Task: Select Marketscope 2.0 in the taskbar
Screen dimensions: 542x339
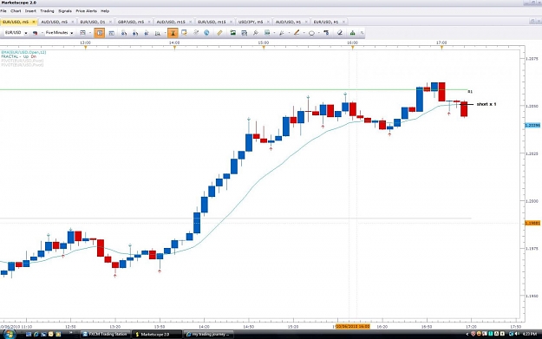Action: click(x=157, y=334)
